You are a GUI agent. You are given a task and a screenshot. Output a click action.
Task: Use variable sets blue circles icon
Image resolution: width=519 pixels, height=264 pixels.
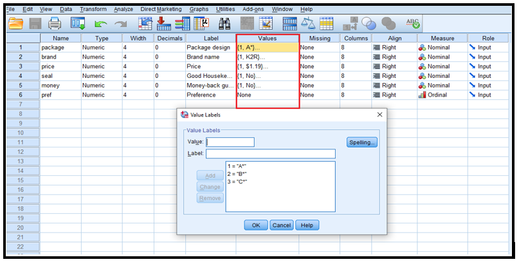click(369, 24)
